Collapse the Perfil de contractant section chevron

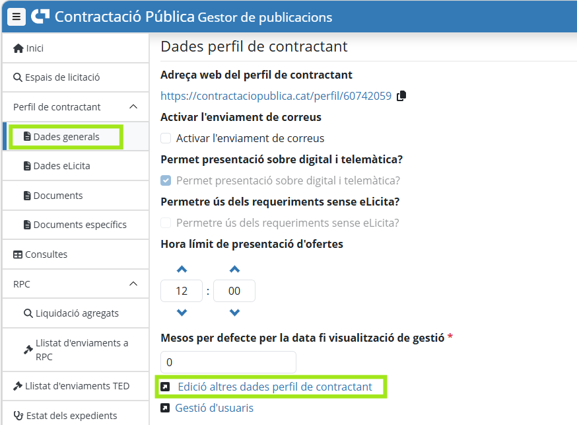(x=133, y=107)
